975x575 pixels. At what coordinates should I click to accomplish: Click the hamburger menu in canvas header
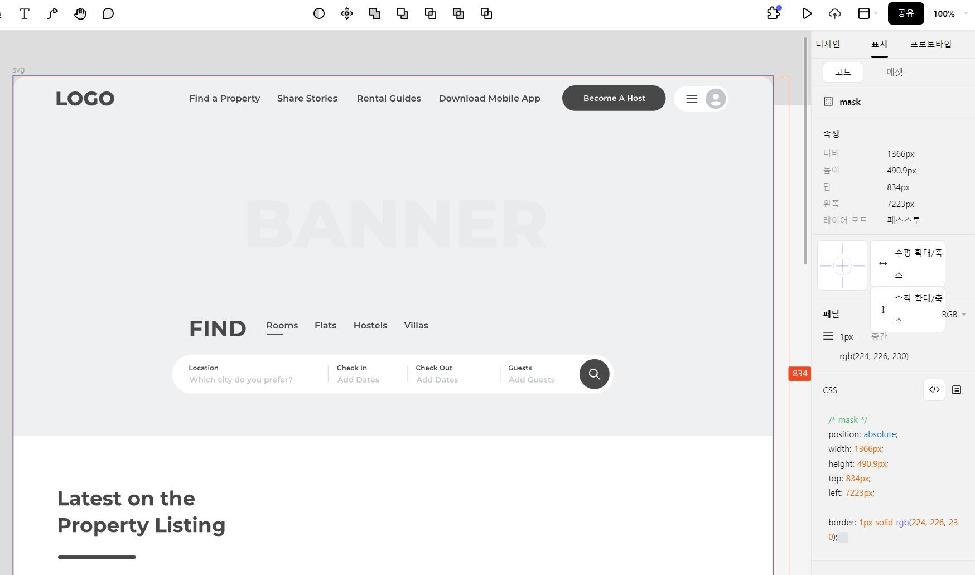692,99
